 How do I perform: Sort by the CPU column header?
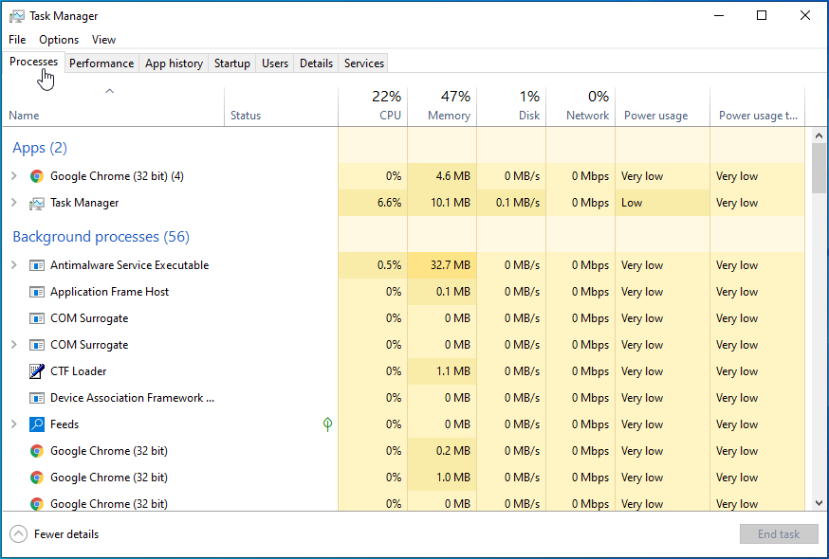click(389, 106)
